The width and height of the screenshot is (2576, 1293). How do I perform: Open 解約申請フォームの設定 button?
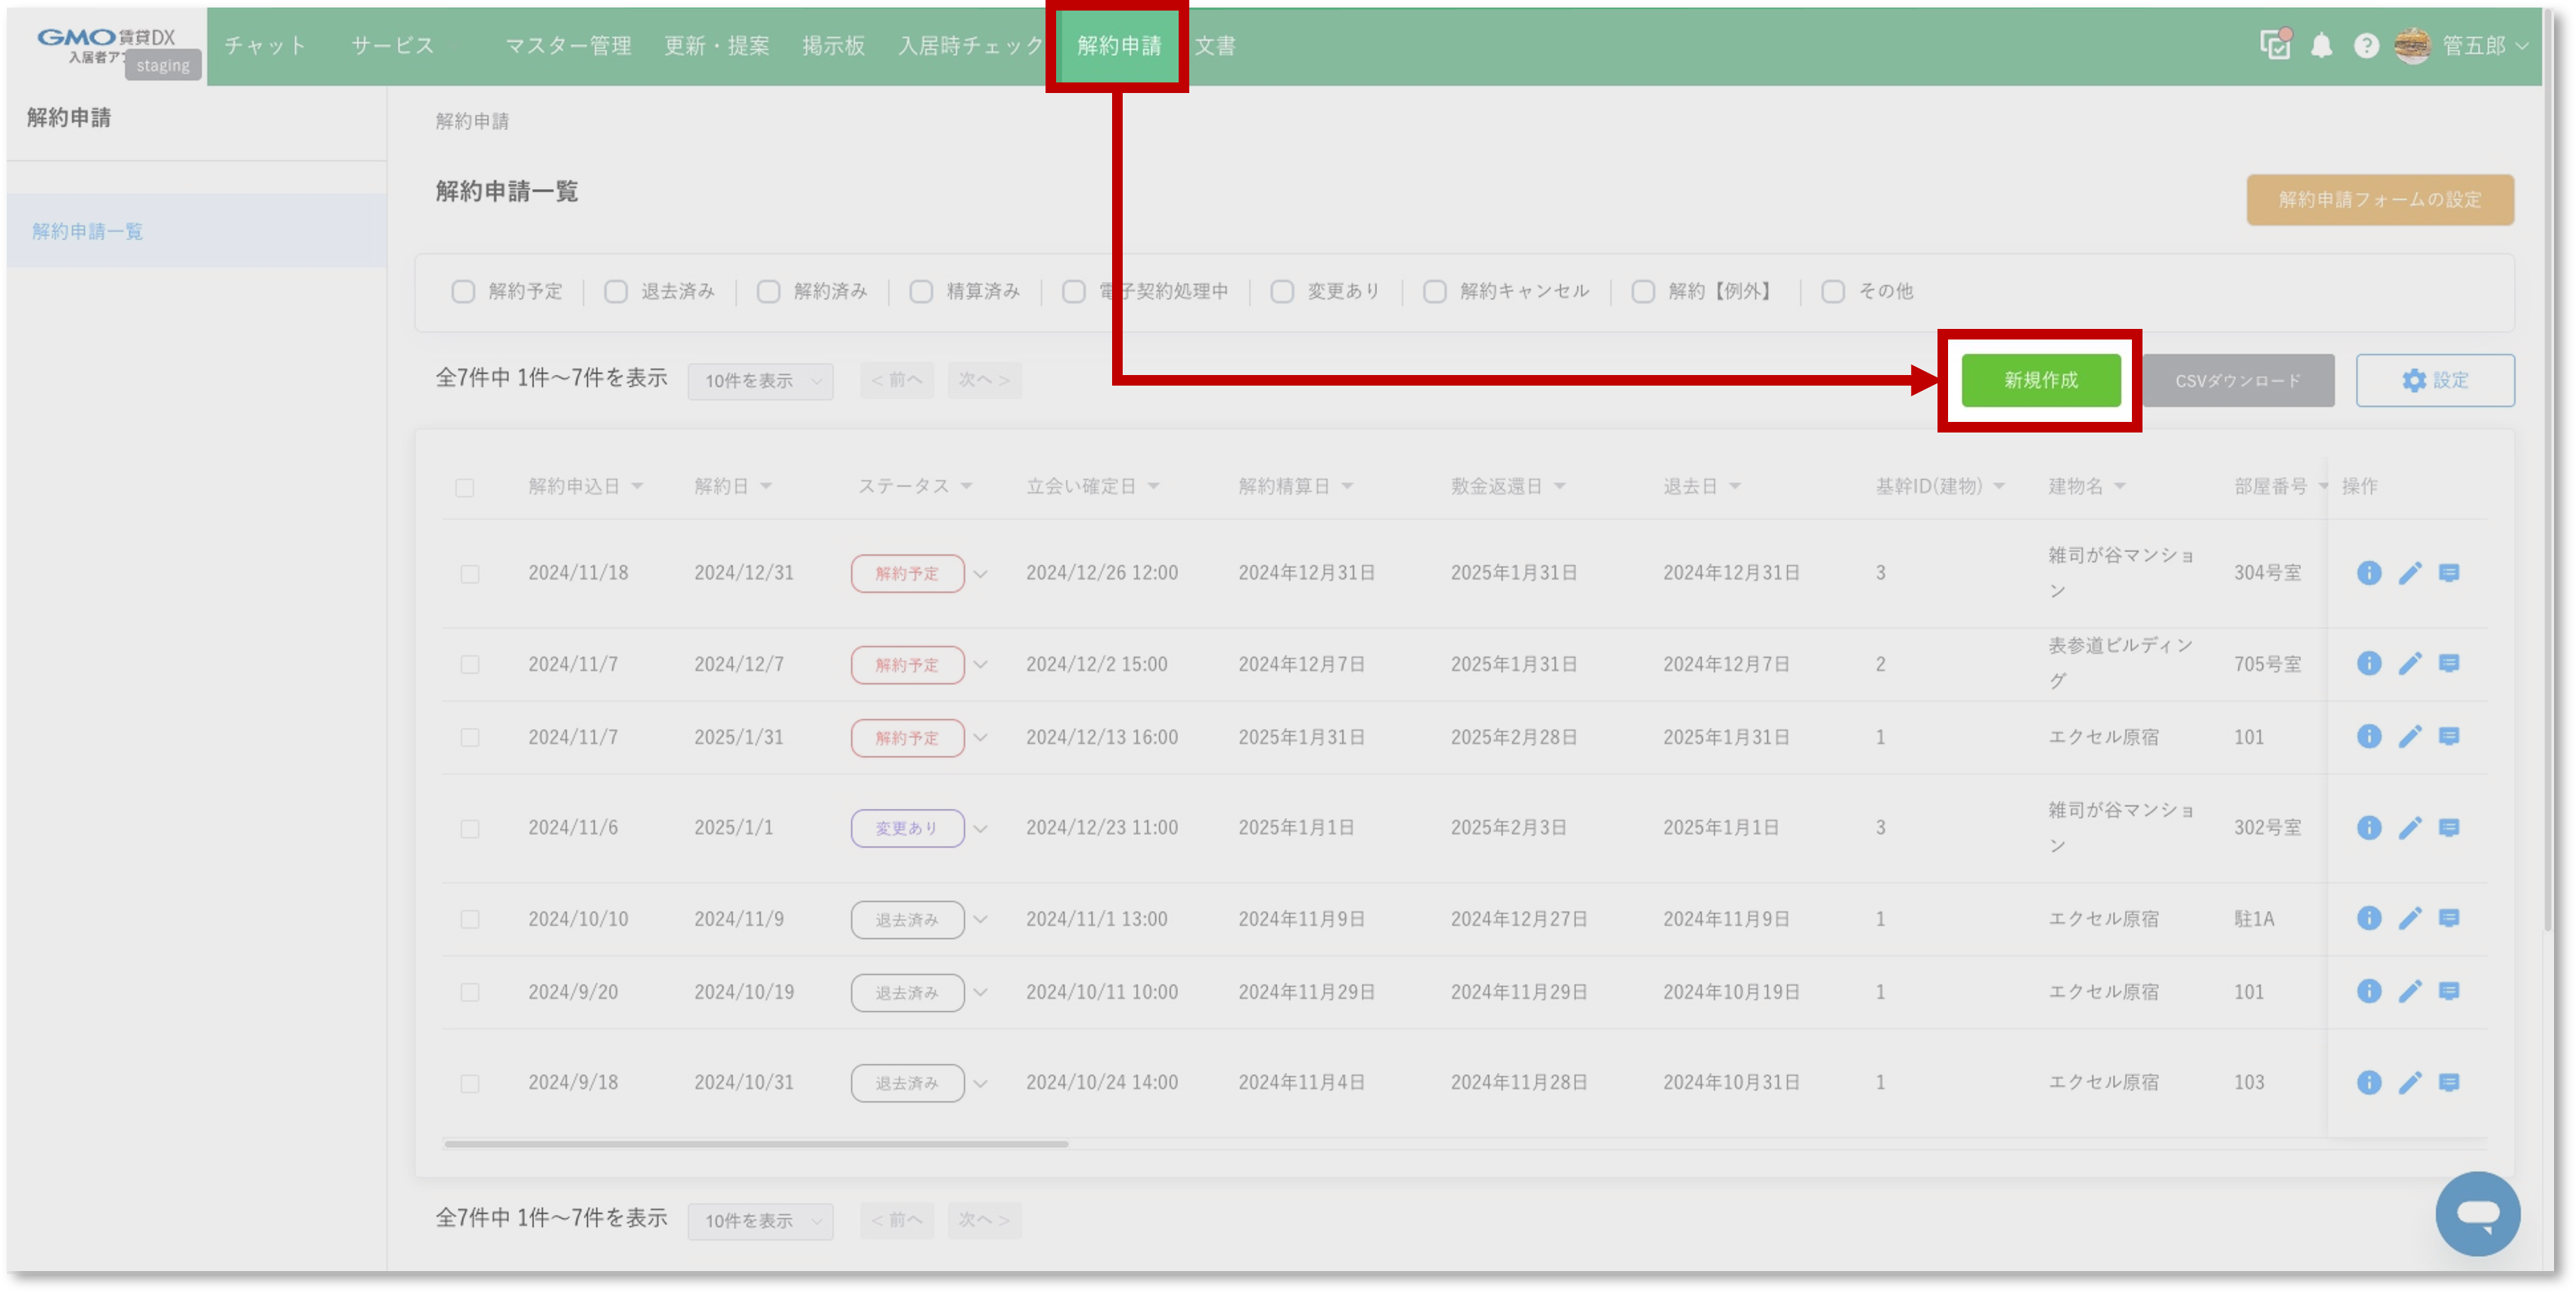(x=2379, y=200)
